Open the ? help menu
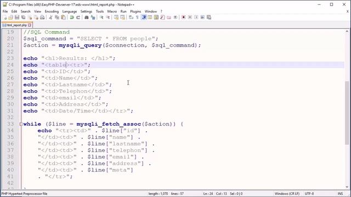The height and width of the screenshot is (197, 351). 161,11
